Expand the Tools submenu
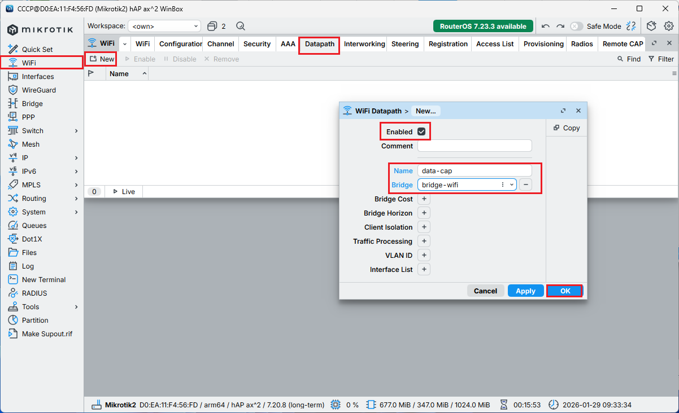Viewport: 679px width, 413px height. pyautogui.click(x=76, y=307)
